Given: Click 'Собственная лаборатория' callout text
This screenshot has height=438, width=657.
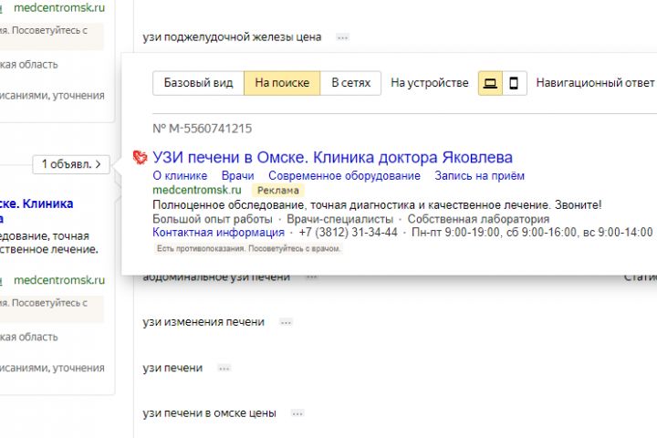Looking at the screenshot, I should coord(478,219).
